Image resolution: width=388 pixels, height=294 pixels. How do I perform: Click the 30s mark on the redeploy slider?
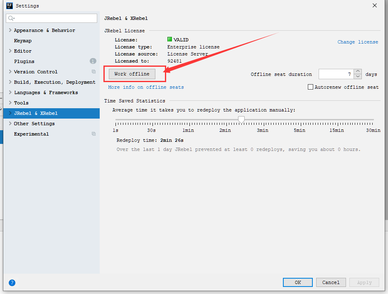click(152, 130)
